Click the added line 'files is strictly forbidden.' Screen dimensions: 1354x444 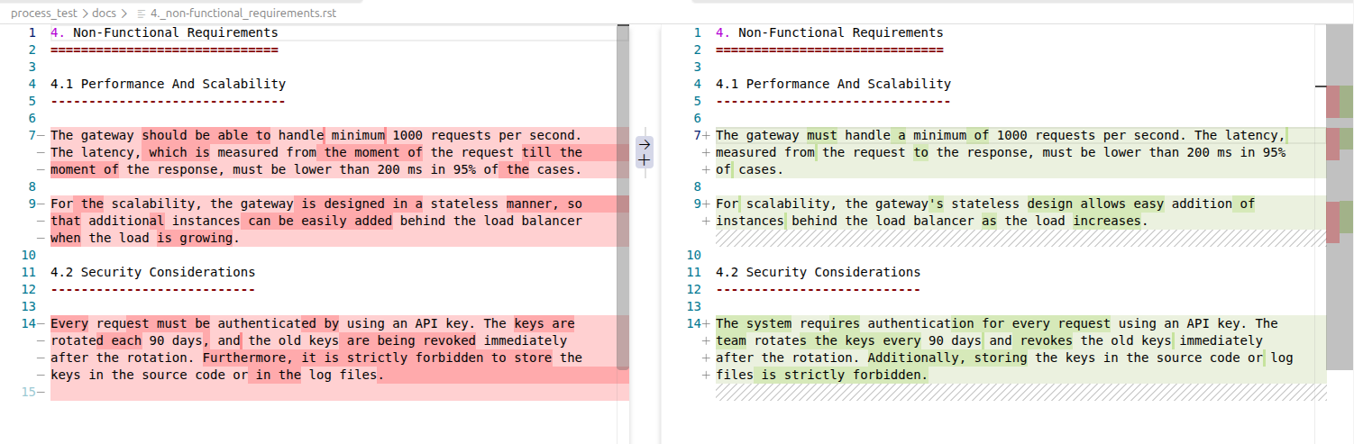point(821,375)
